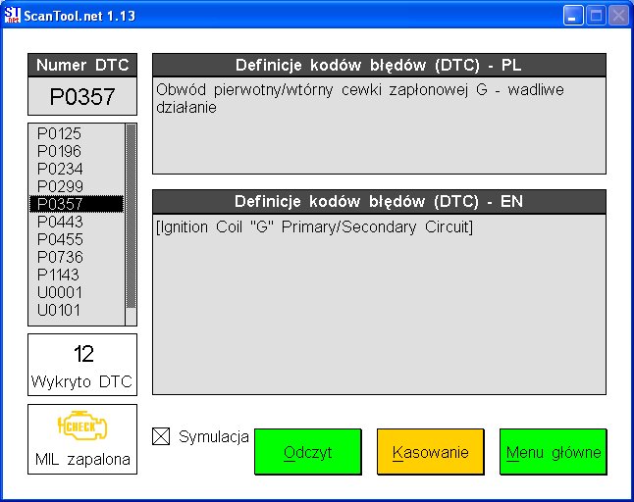Open Menu główne button

click(553, 453)
